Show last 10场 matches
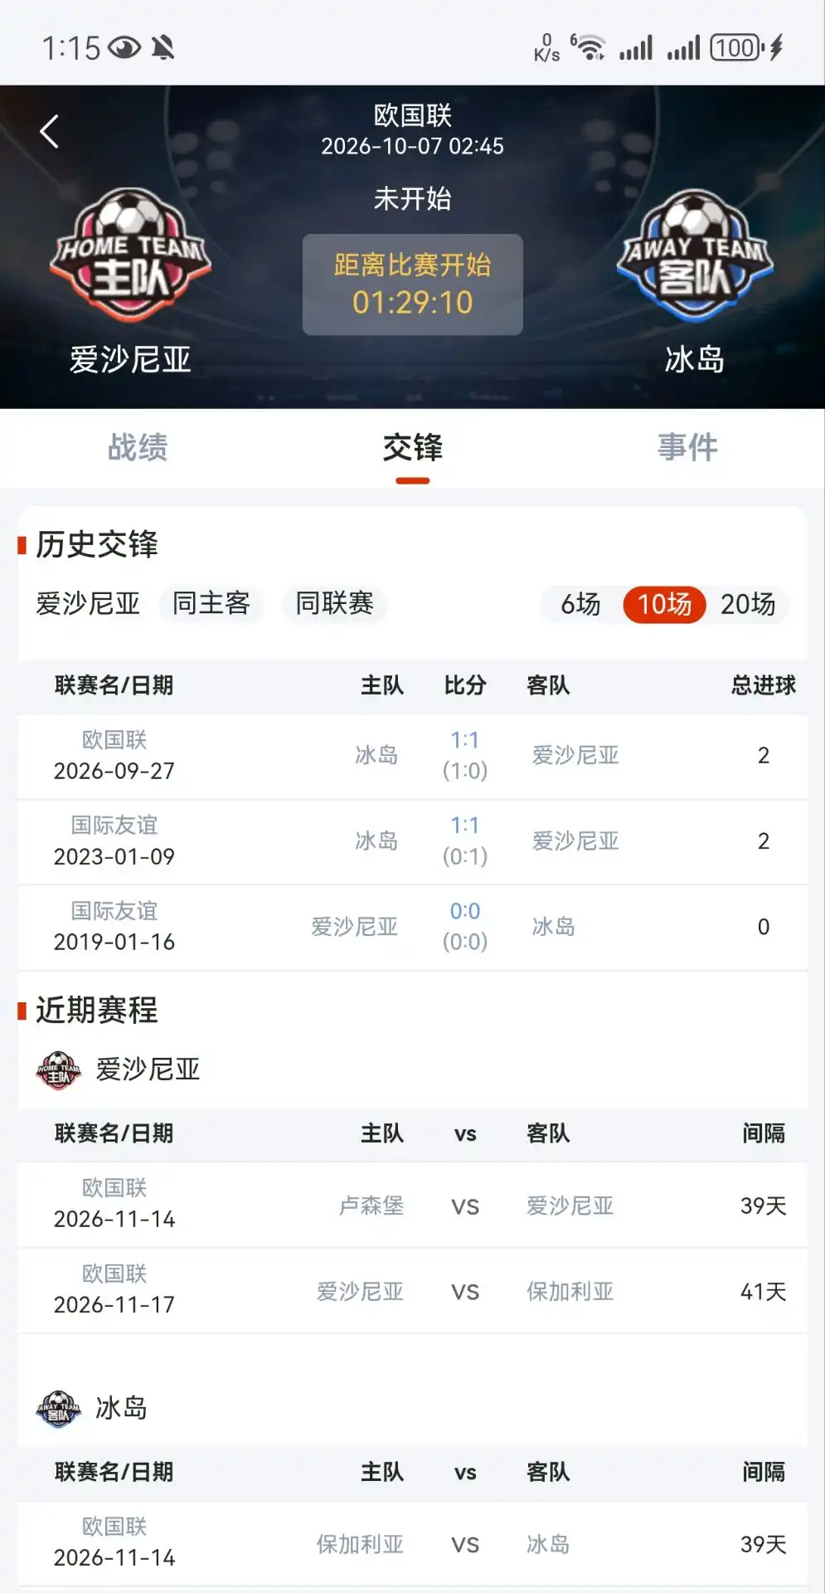 click(664, 604)
